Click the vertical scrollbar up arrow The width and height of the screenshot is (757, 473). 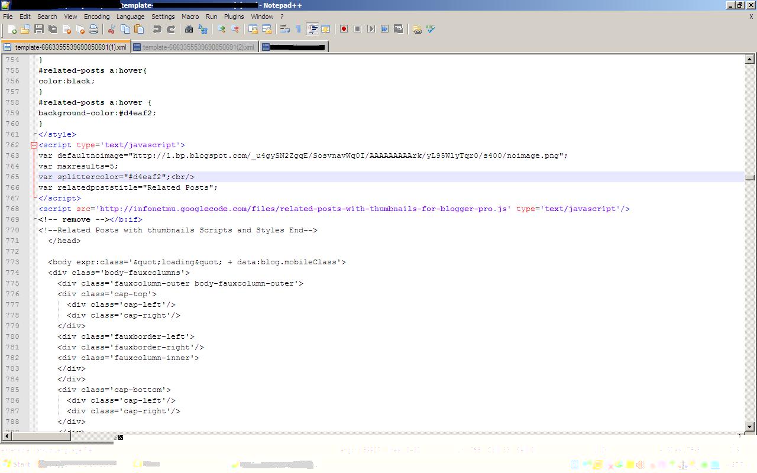[749, 59]
